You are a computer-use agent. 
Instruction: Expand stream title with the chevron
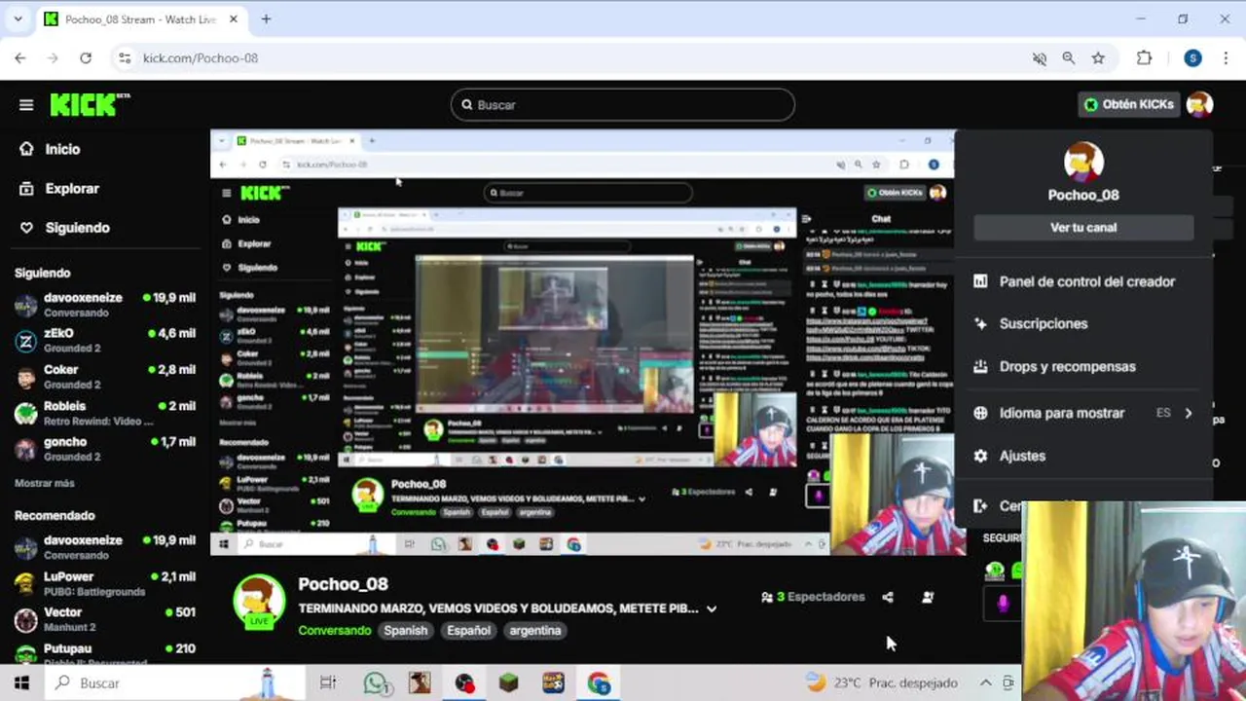[712, 609]
